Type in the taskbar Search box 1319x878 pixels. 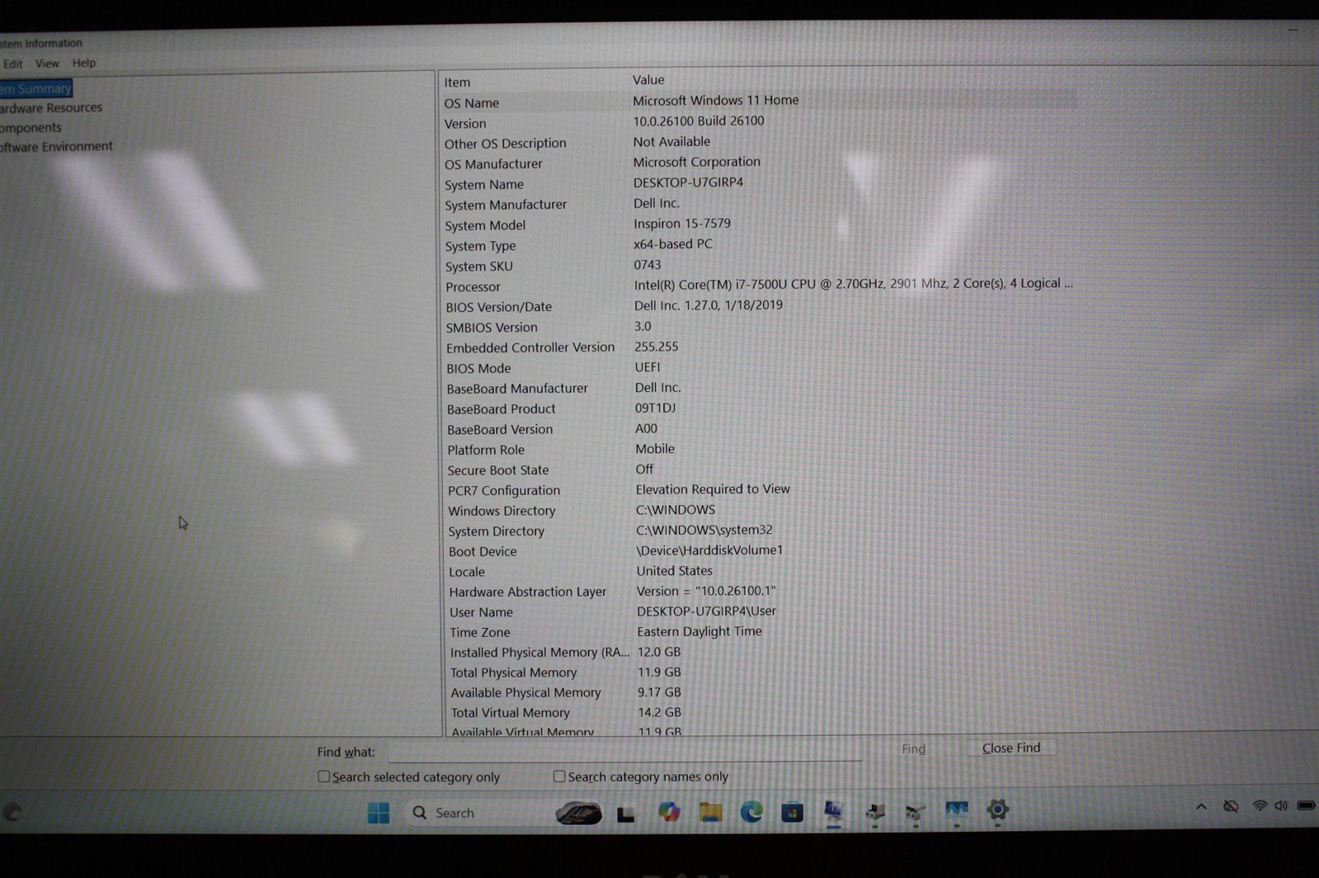pyautogui.click(x=479, y=813)
